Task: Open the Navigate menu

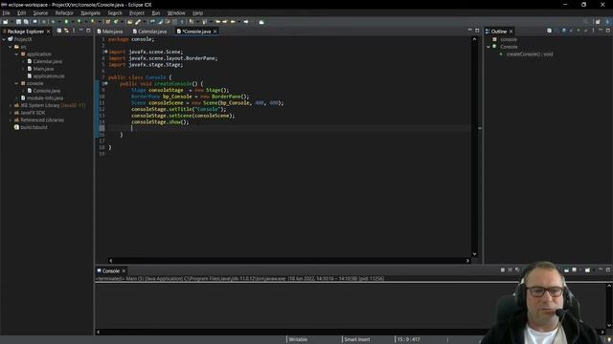Action: [90, 13]
